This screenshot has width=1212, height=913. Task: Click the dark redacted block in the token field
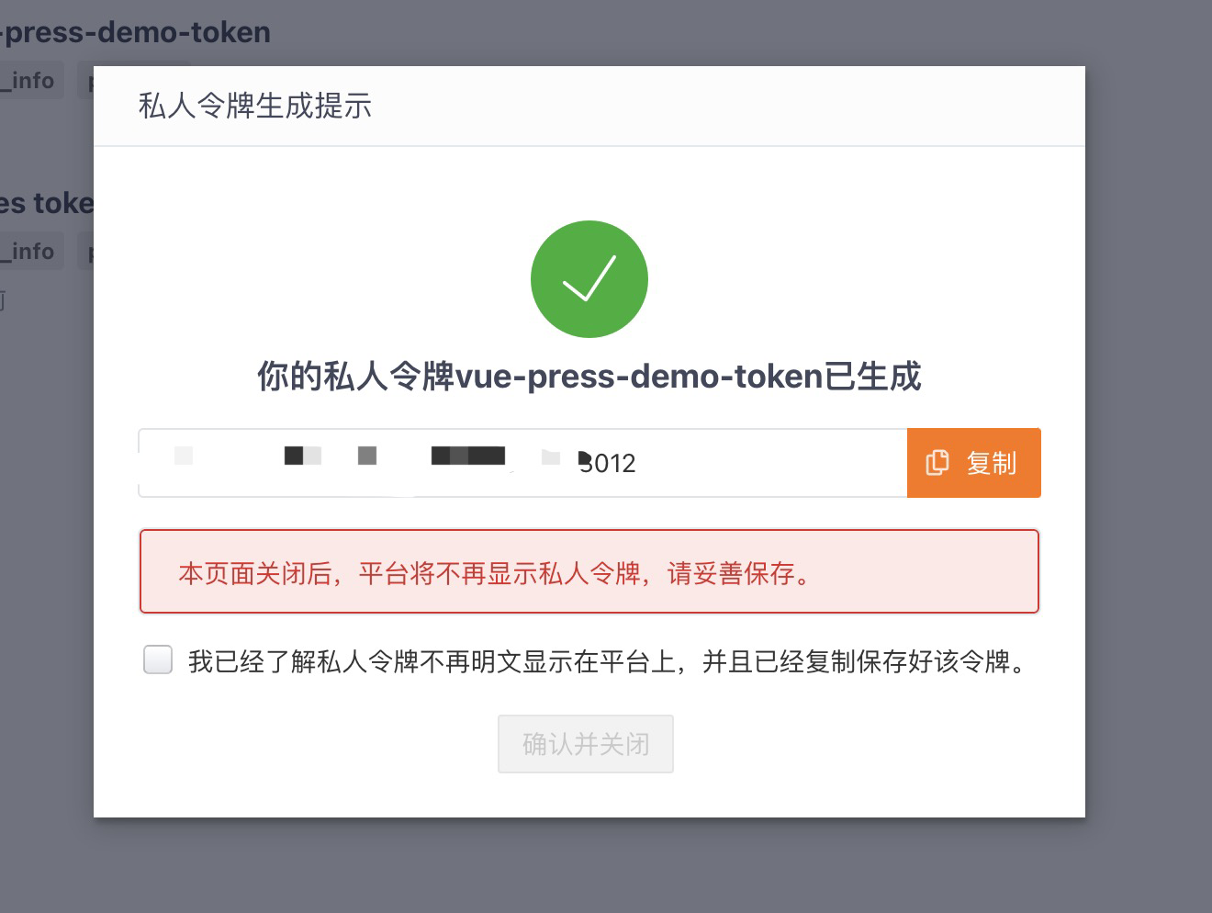468,456
